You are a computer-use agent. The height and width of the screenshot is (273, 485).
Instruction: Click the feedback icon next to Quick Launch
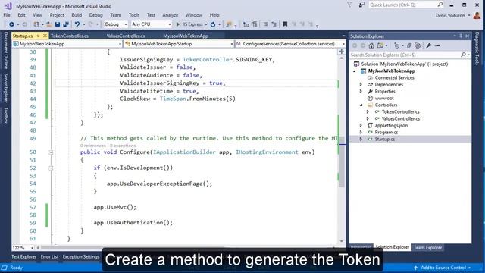(x=361, y=5)
